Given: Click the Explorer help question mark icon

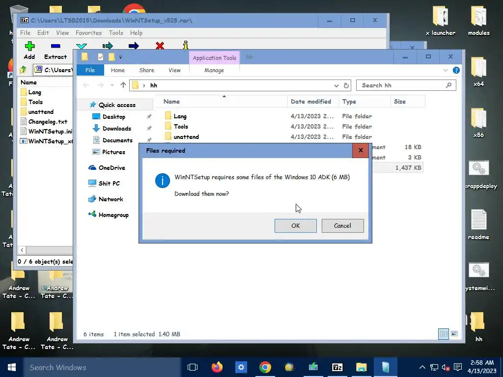Looking at the screenshot, I should 456,70.
